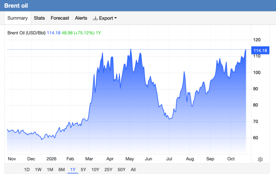Click the Feb x-axis label
Viewport: 276px width, 177px height.
point(70,159)
